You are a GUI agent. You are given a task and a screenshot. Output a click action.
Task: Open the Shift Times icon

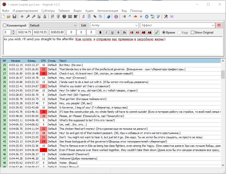124,17
